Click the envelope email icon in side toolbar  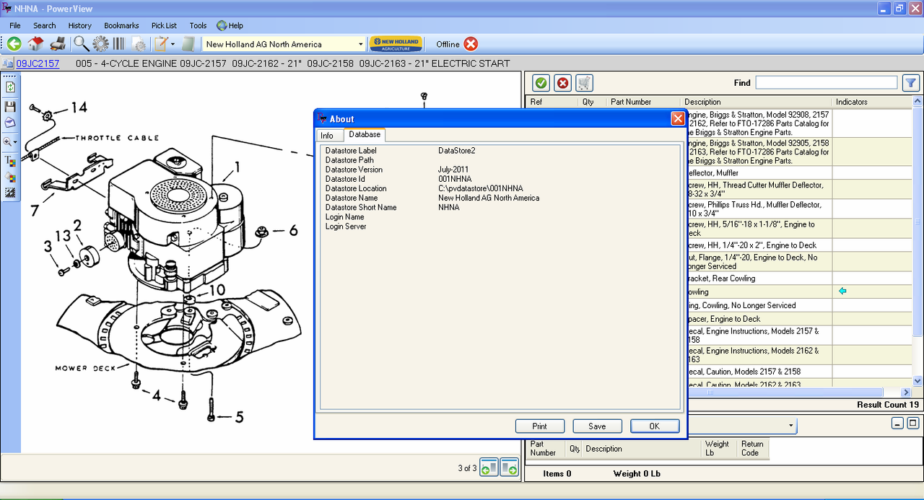(x=10, y=122)
